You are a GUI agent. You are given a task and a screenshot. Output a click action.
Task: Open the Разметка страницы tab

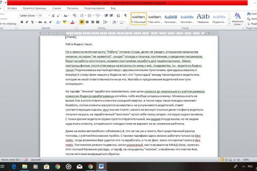pos(34,9)
